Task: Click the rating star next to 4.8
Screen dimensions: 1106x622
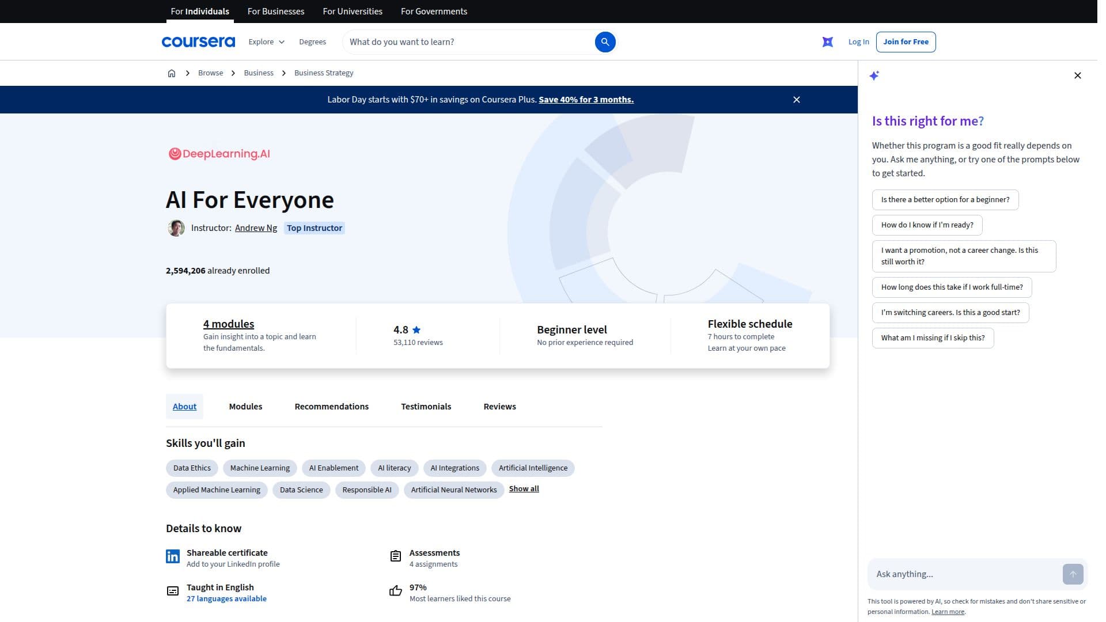Action: click(x=416, y=330)
